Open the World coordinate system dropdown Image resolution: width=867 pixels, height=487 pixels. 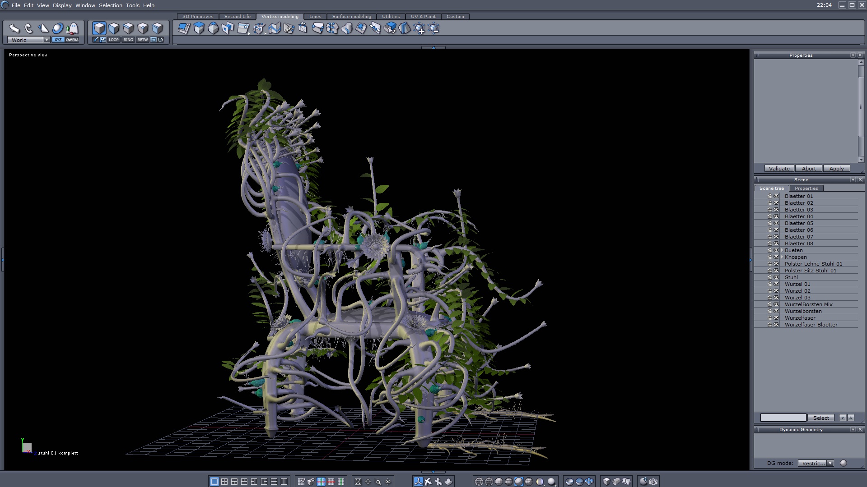[47, 40]
